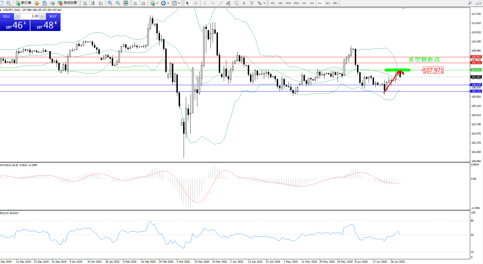
Task: Expand the chart periods clock dropdown
Action: (168, 3)
